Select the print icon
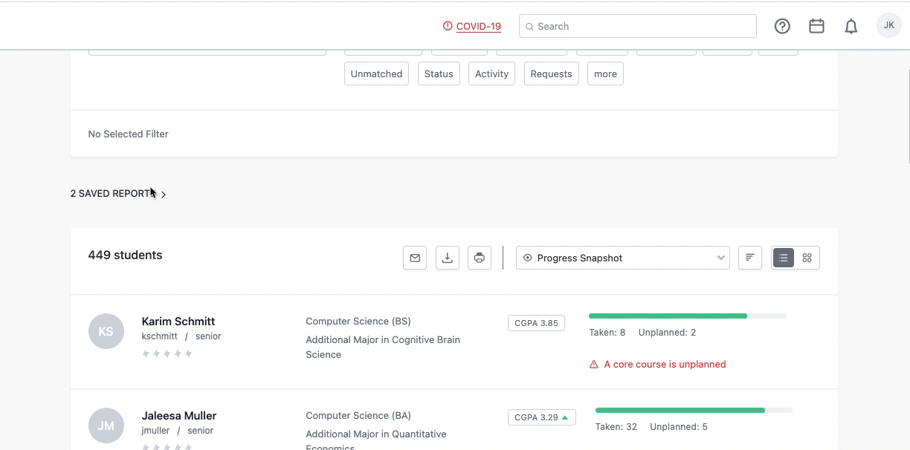The height and width of the screenshot is (450, 910). click(479, 258)
